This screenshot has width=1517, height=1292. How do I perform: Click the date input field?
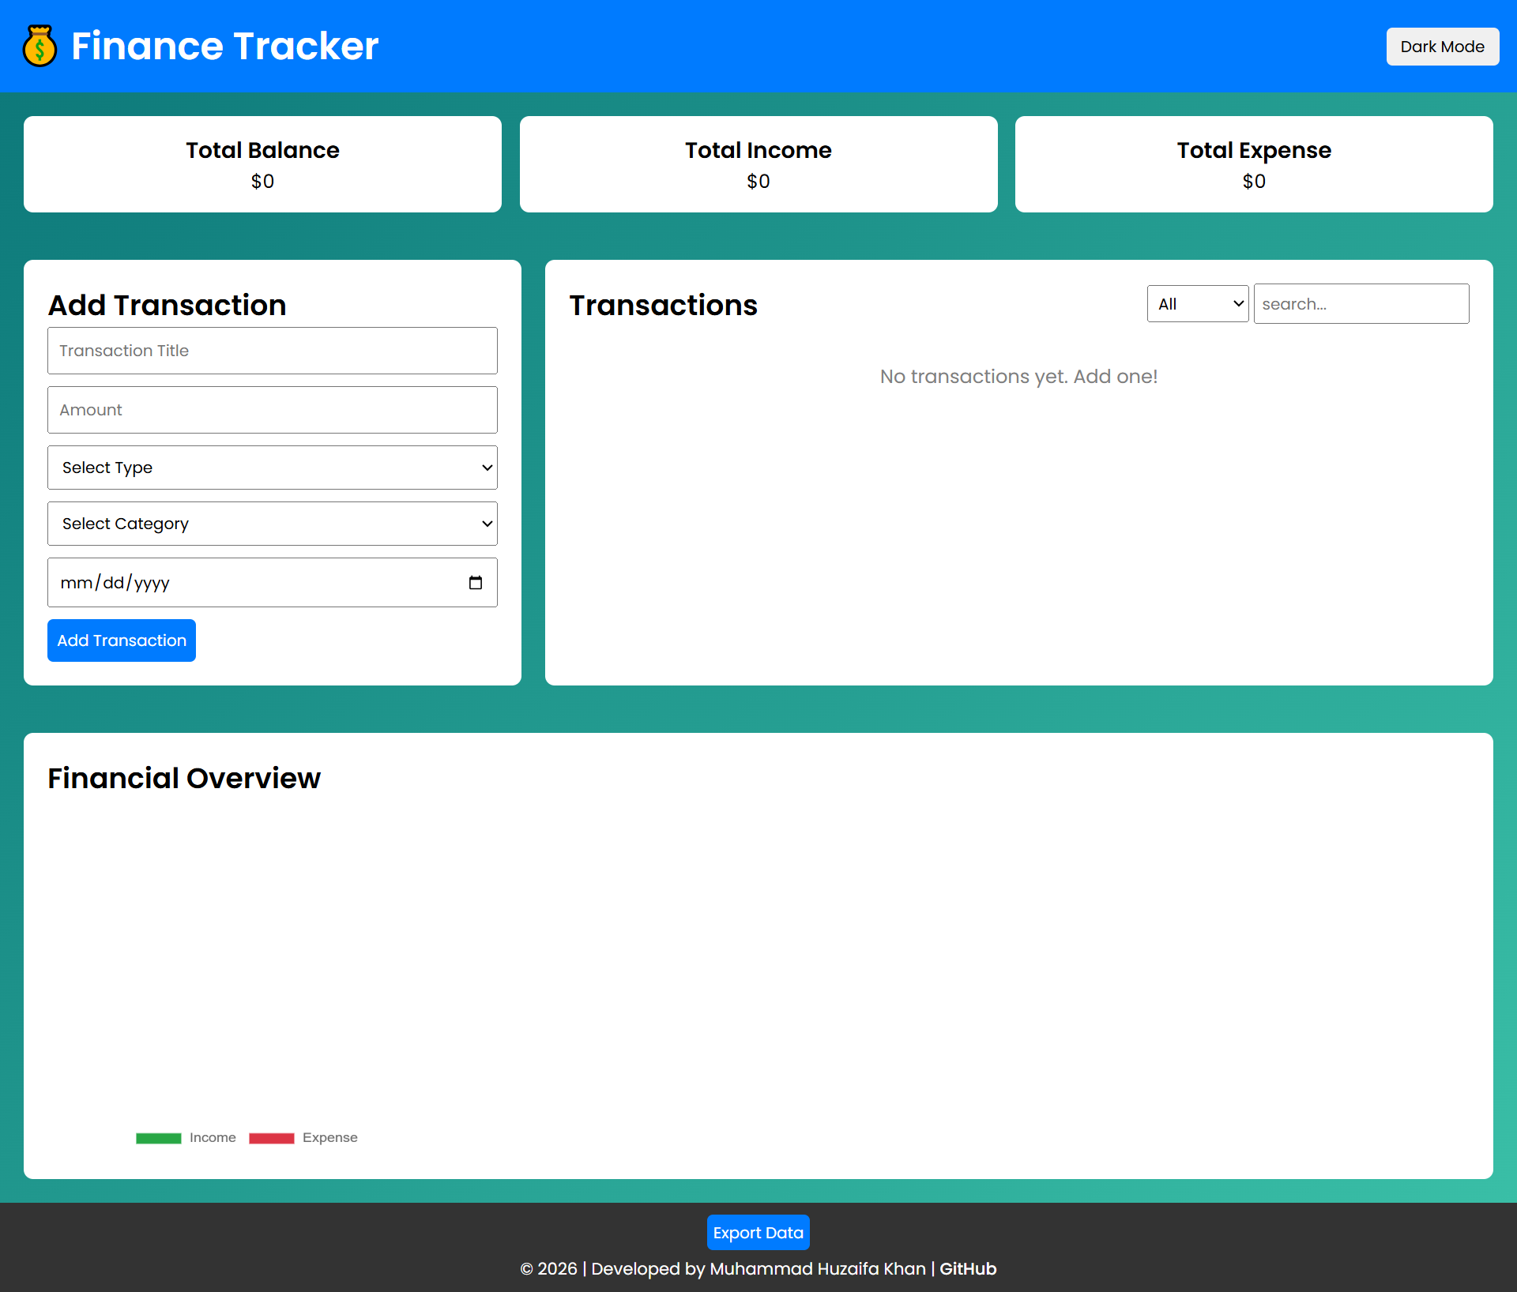click(237, 582)
